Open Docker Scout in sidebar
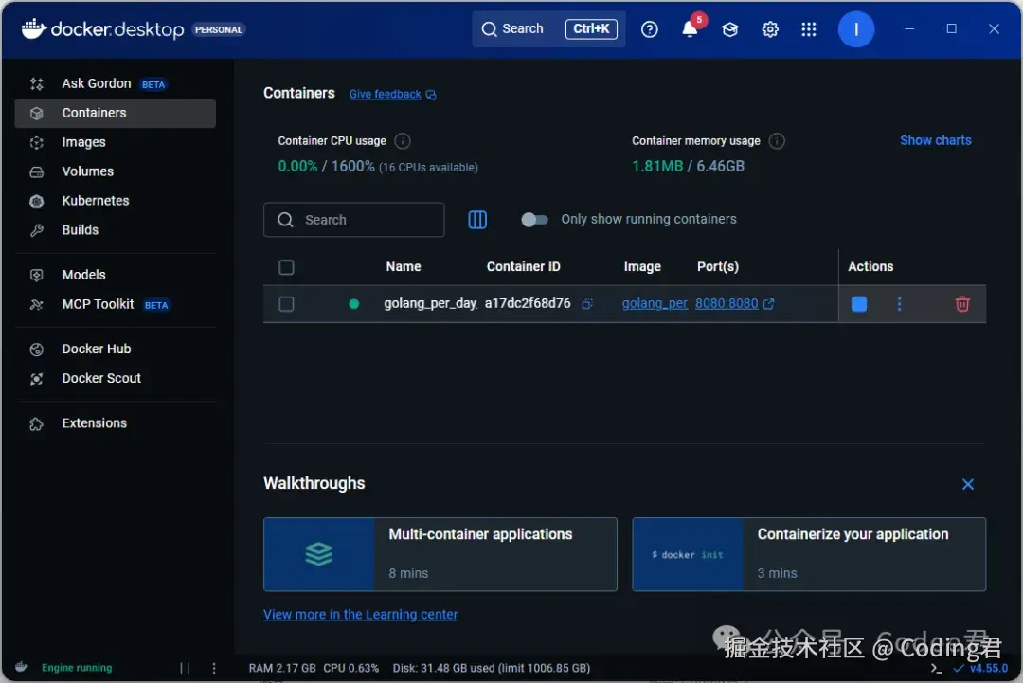This screenshot has height=683, width=1023. click(115, 378)
